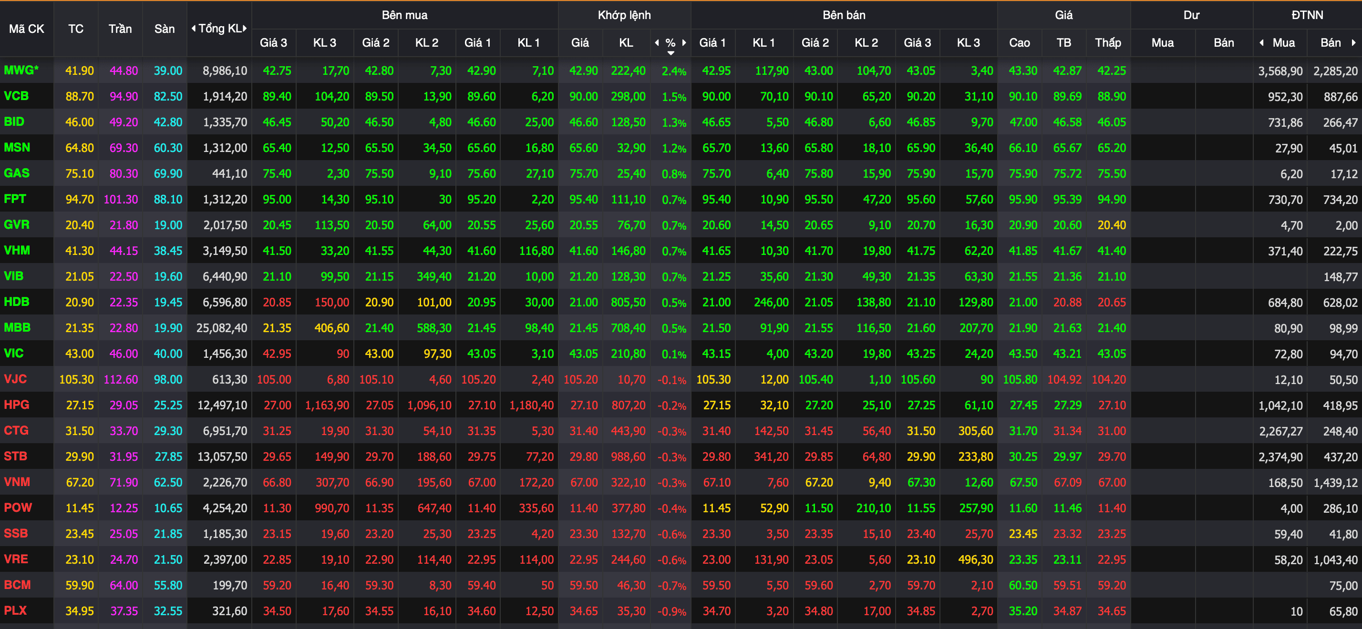Open the BID stock symbol
The image size is (1362, 629).
coord(14,122)
